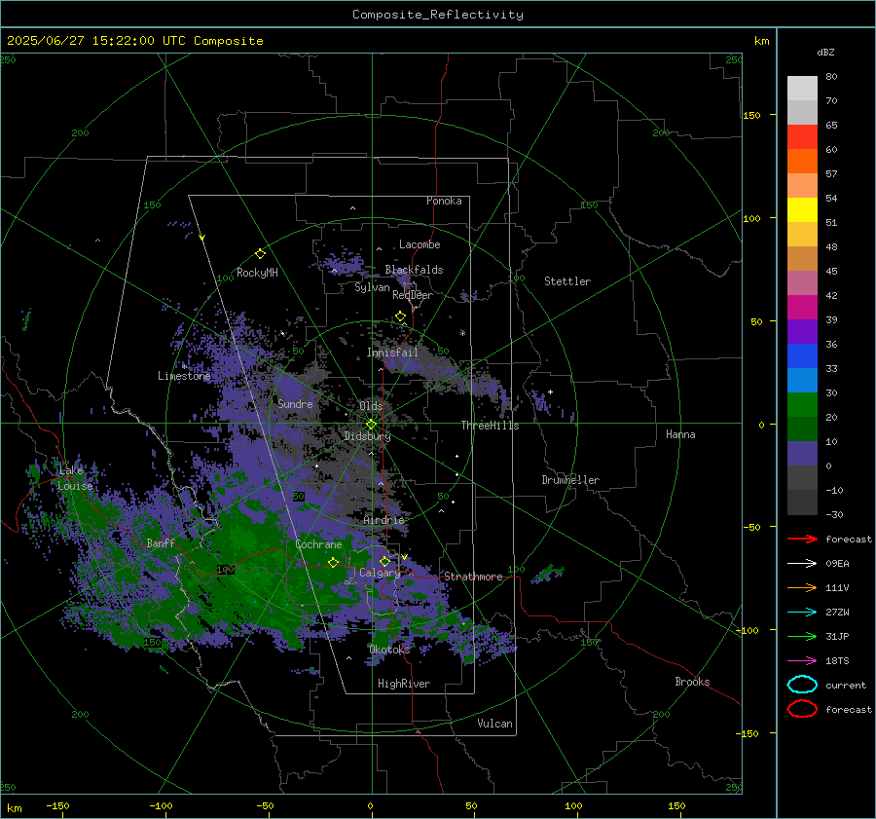This screenshot has width=876, height=819.
Task: Click the 'RockyMH' map label
Action: [257, 273]
